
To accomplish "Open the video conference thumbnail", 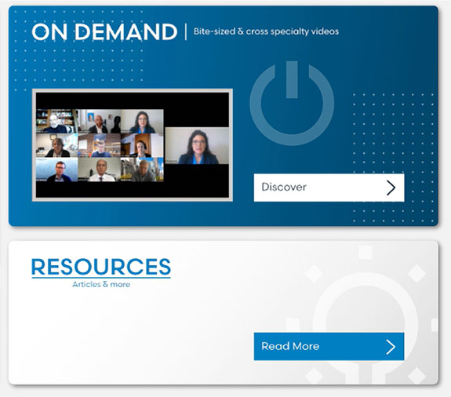I will pyautogui.click(x=133, y=145).
